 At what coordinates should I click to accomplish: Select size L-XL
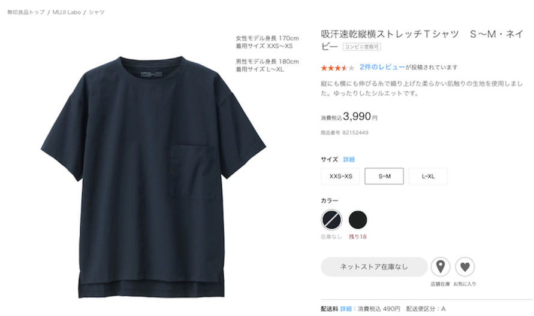[x=428, y=176]
